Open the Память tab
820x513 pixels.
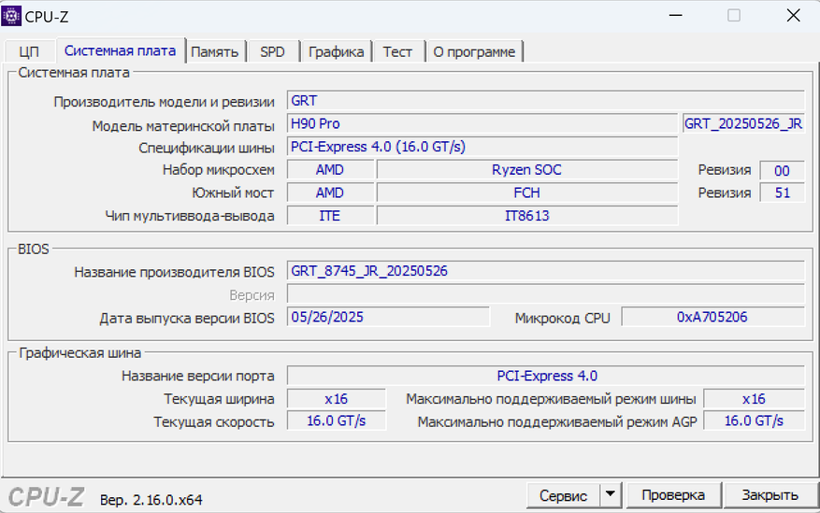click(215, 51)
